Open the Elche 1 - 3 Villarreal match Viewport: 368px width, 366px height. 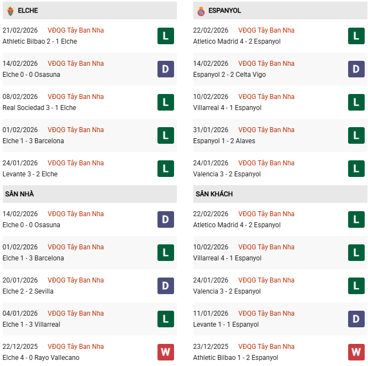[x=31, y=325]
